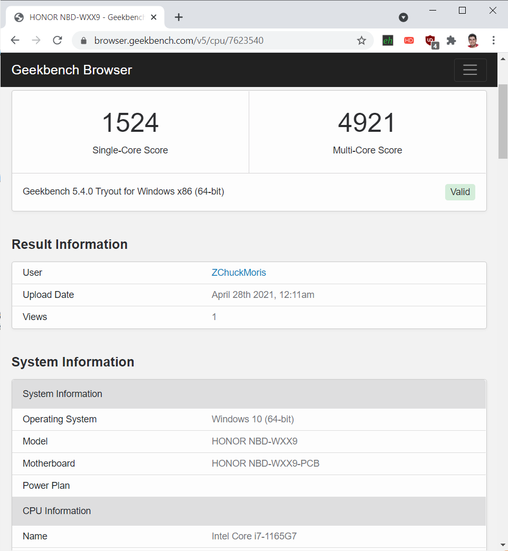Expand the Geekbench hamburger navigation menu

470,70
